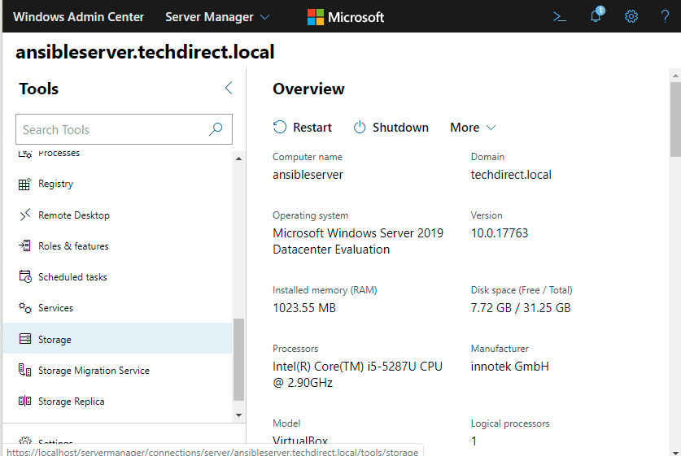Viewport: 681px width, 456px height.
Task: Select the Storage tool
Action: pyautogui.click(x=55, y=340)
